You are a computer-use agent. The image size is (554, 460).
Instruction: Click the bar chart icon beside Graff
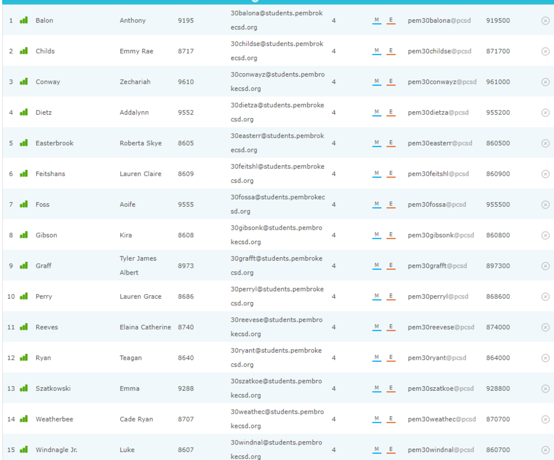coord(24,265)
